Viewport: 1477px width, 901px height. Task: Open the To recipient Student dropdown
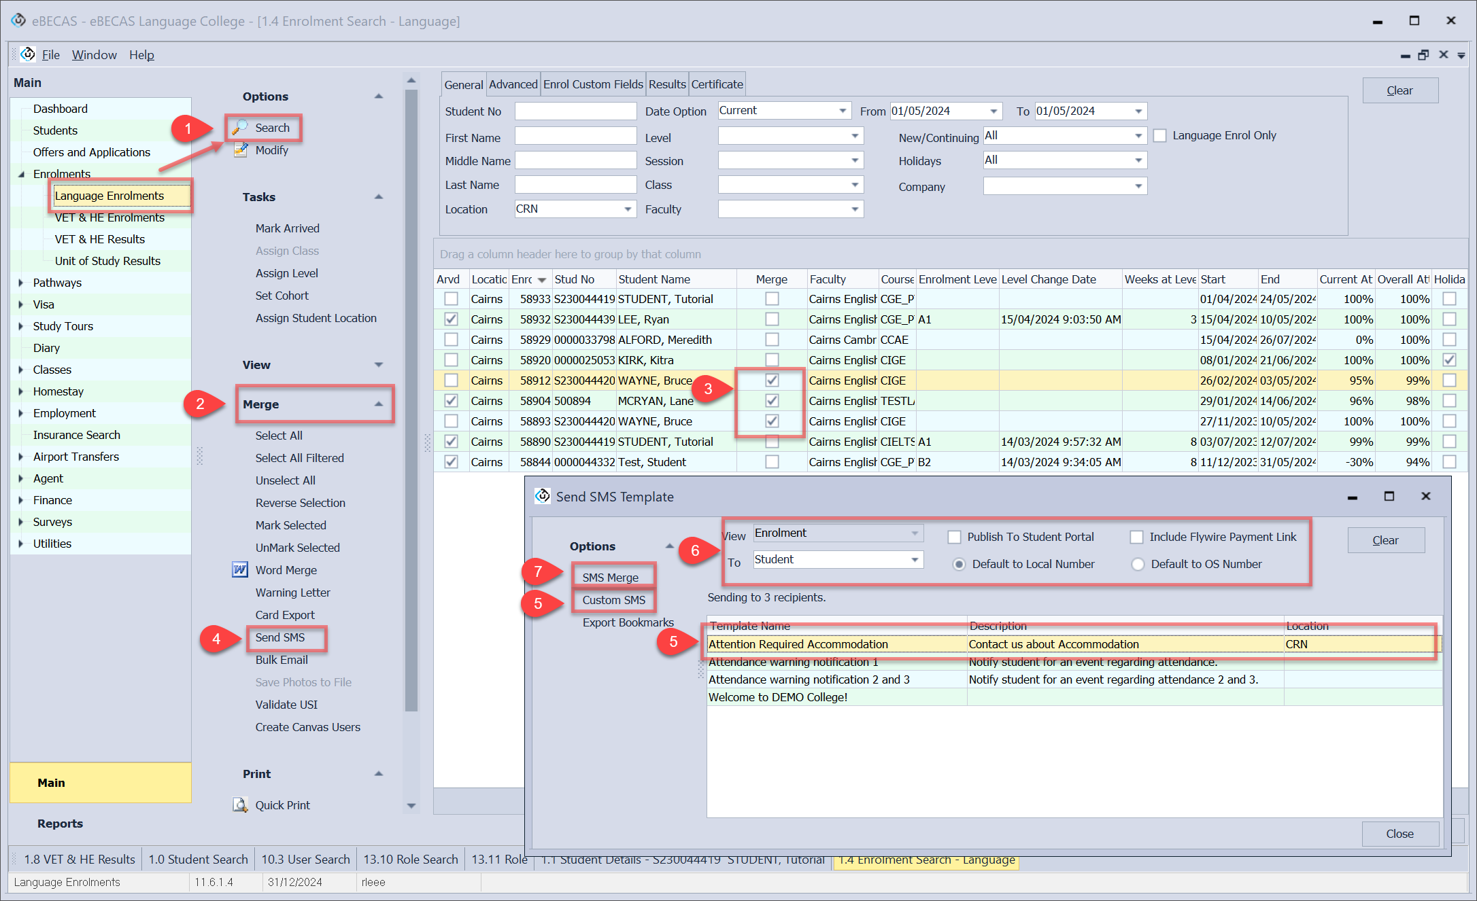(x=915, y=560)
